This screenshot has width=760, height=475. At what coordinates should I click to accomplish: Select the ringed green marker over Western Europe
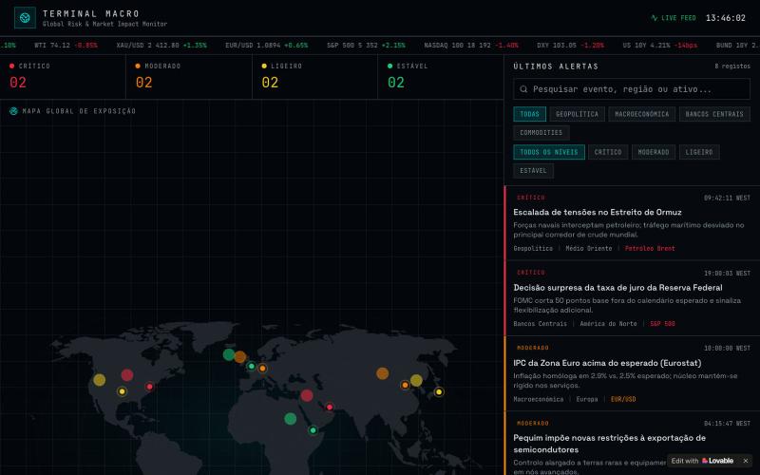click(x=251, y=366)
